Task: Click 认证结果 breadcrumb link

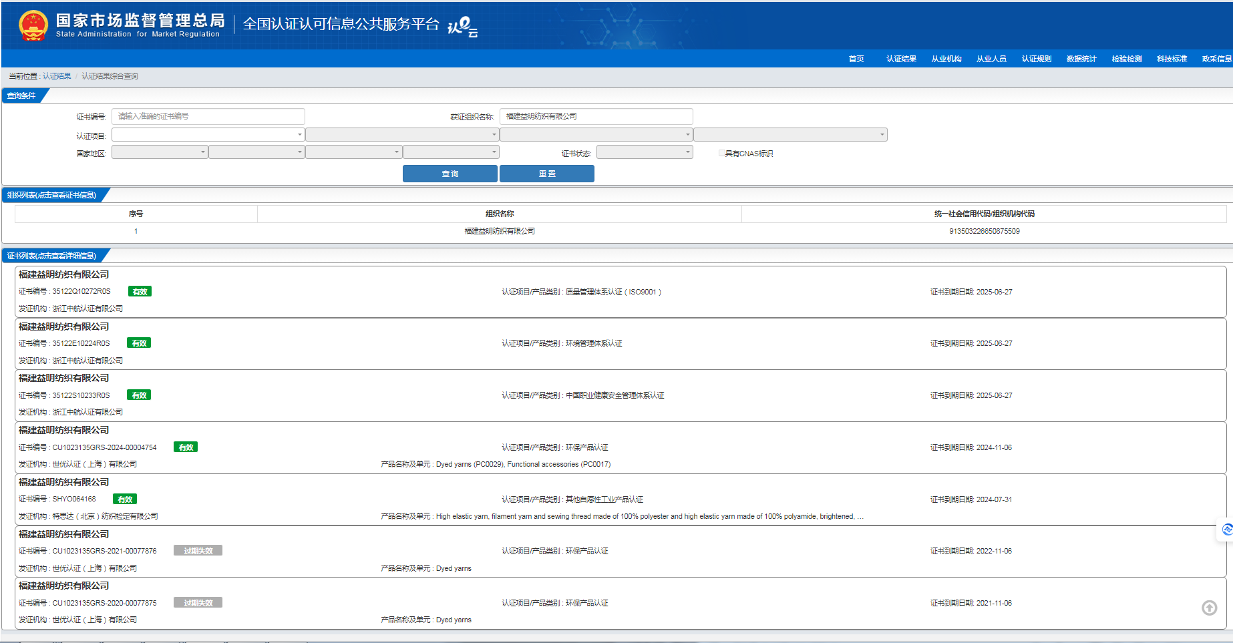Action: coord(57,76)
